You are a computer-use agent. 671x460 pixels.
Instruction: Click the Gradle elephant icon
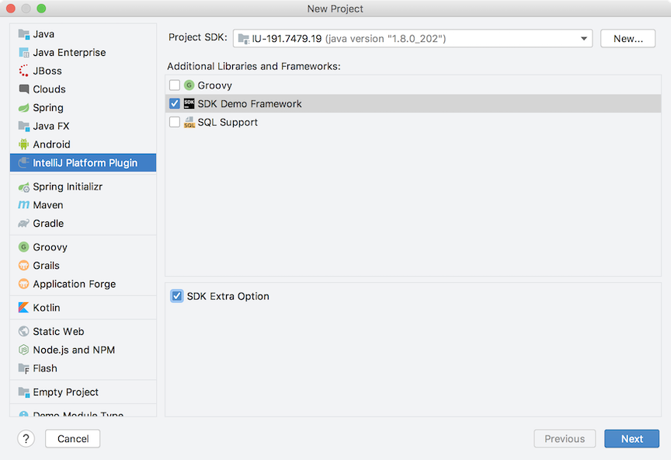[x=23, y=224]
